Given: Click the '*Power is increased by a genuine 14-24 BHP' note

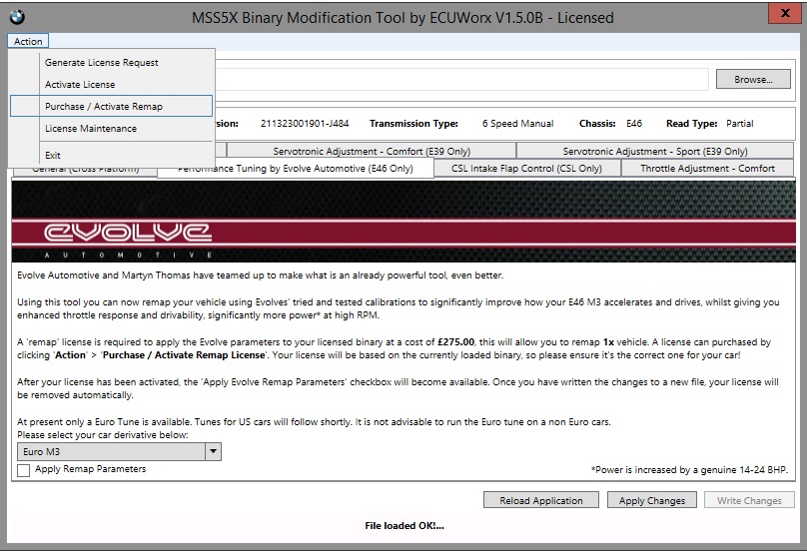Looking at the screenshot, I should click(x=690, y=470).
